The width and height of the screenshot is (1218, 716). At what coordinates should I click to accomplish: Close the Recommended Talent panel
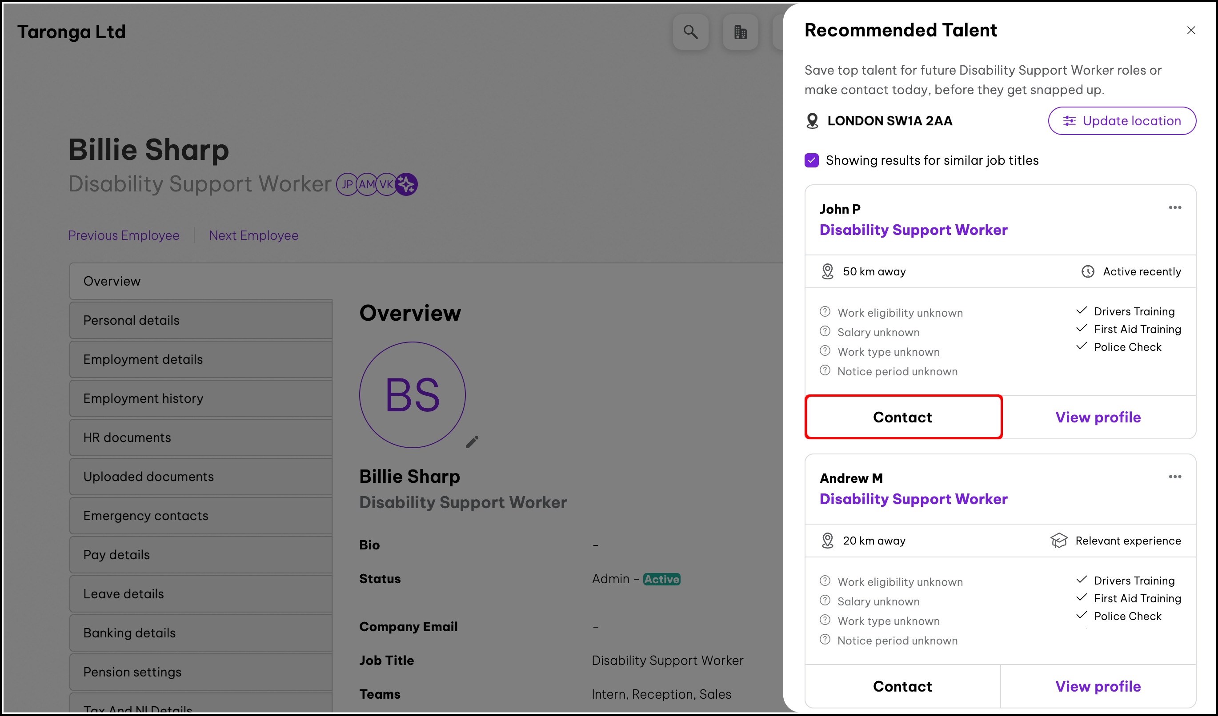tap(1190, 30)
